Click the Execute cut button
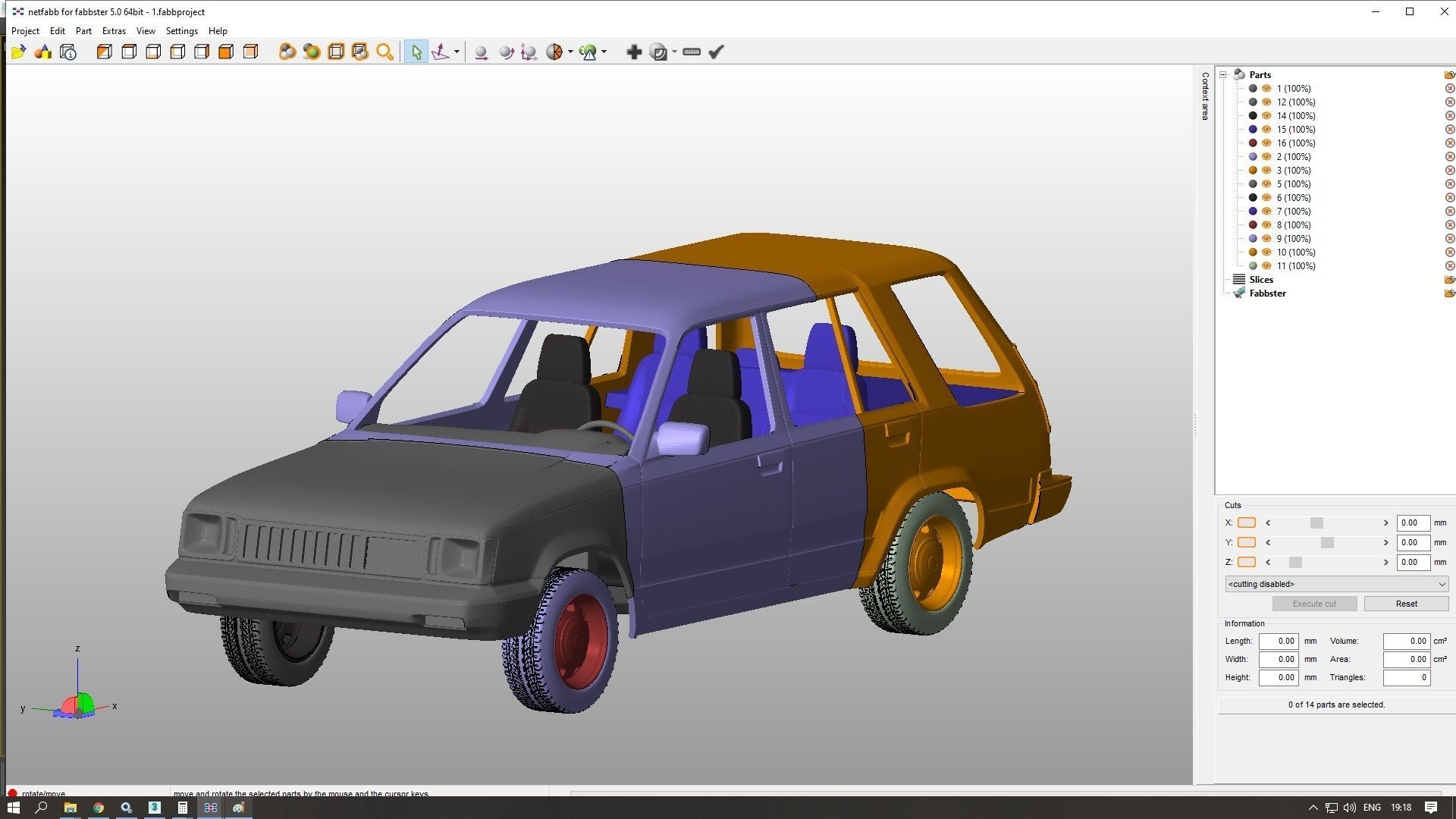Screen dimensions: 1456x819 point(1314,604)
